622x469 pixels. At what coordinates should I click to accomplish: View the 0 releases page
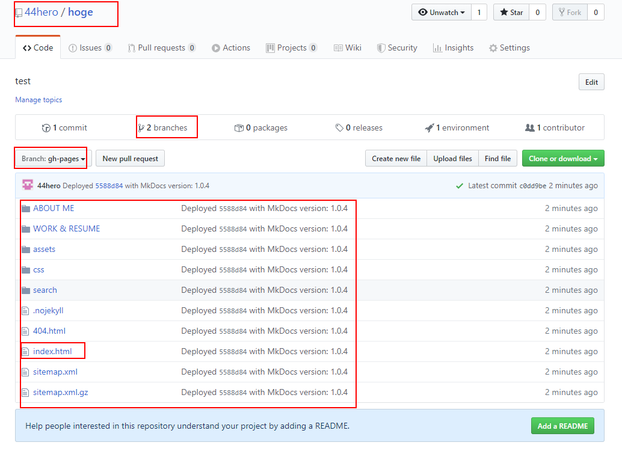[x=359, y=127]
